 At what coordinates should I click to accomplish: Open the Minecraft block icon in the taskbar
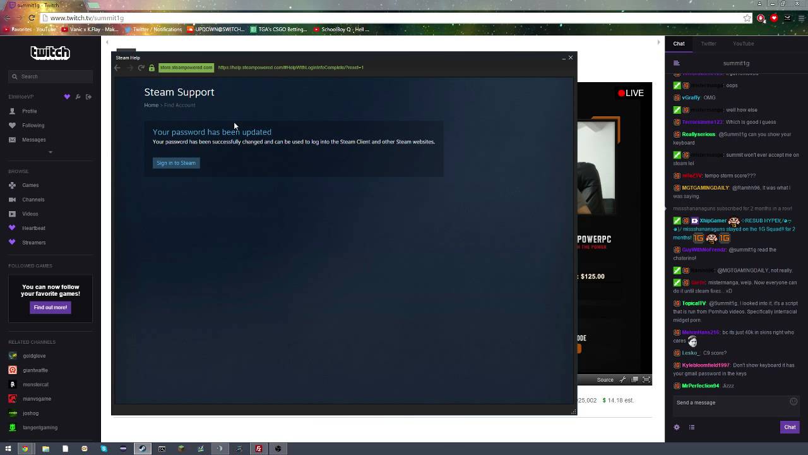pos(181,449)
